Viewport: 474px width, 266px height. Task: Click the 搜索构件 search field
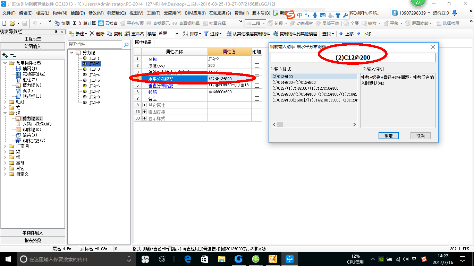95,44
